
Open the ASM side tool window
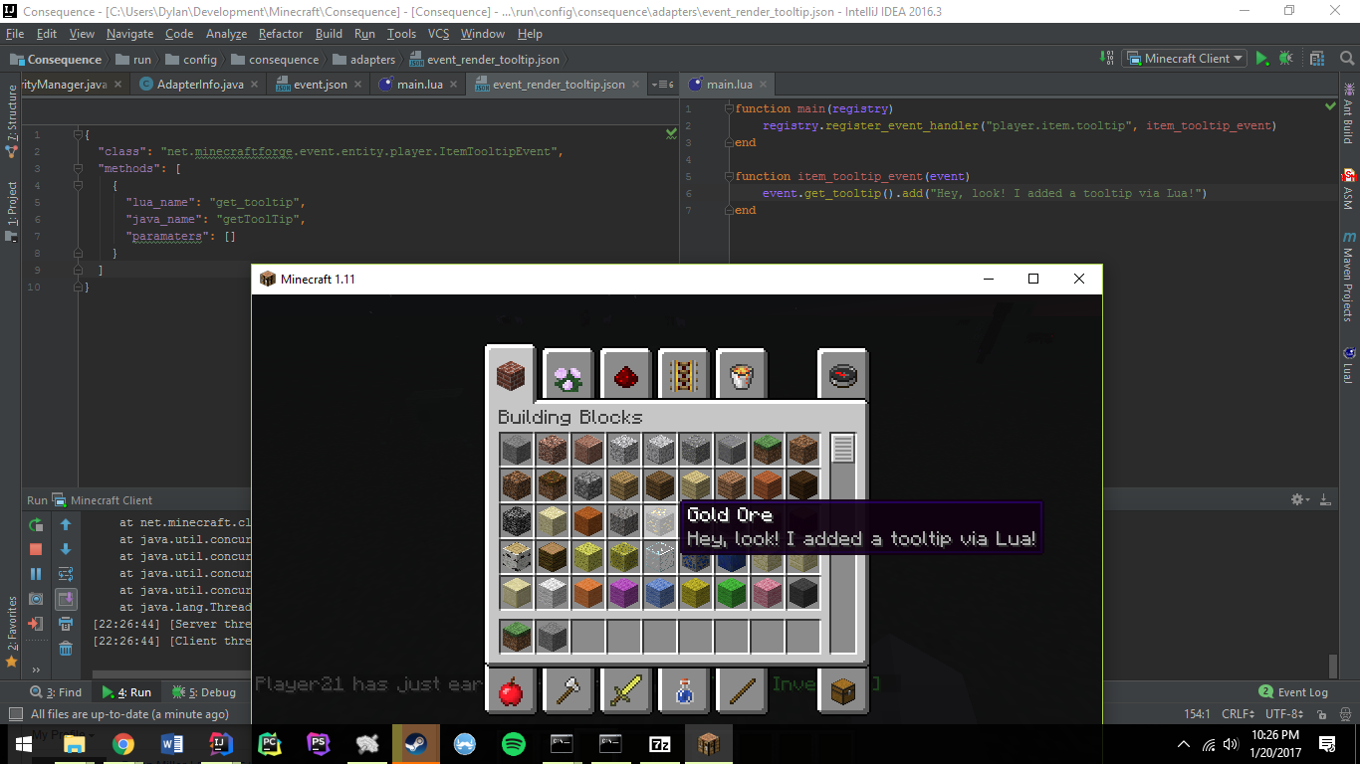tap(1348, 189)
